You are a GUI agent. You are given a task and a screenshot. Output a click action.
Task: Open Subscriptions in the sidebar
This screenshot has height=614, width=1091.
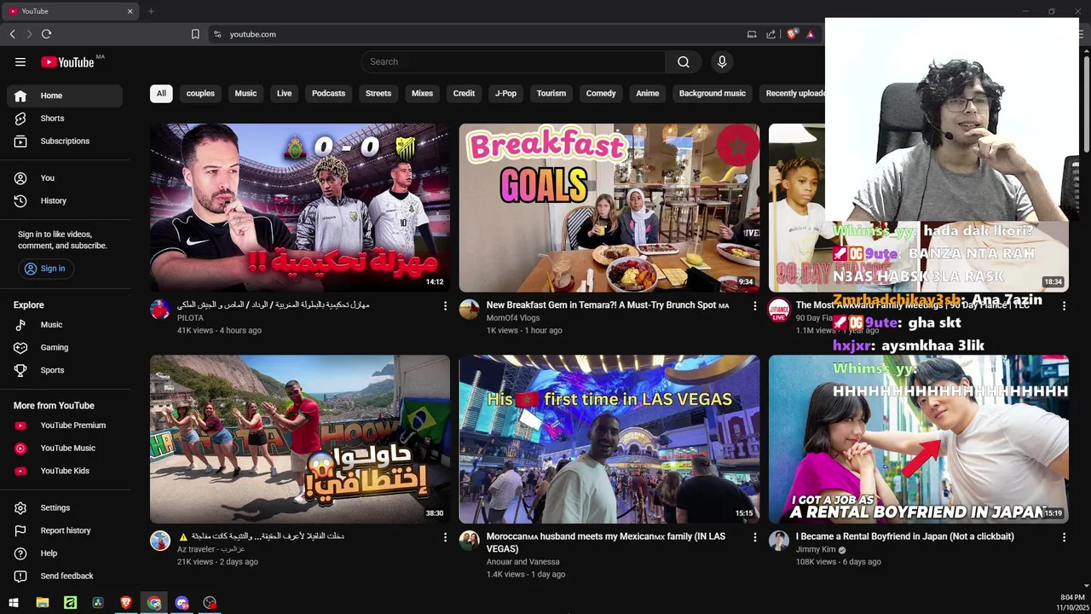point(65,141)
